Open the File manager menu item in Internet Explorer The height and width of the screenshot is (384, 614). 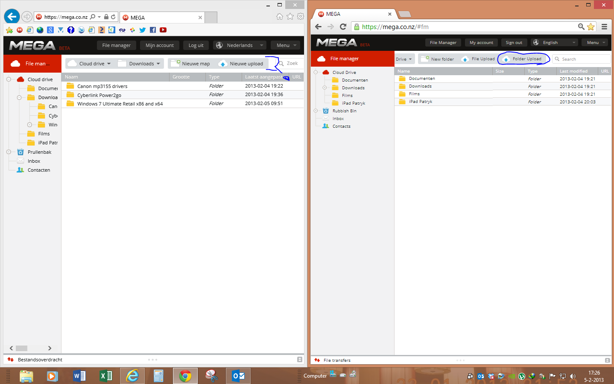click(117, 45)
